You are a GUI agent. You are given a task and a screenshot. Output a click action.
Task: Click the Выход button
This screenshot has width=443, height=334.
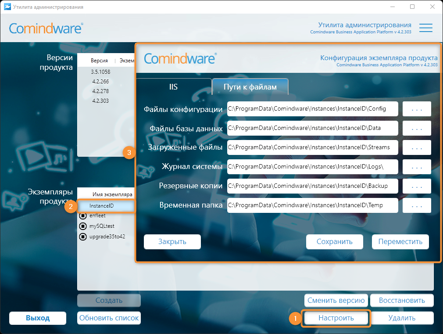click(x=38, y=318)
